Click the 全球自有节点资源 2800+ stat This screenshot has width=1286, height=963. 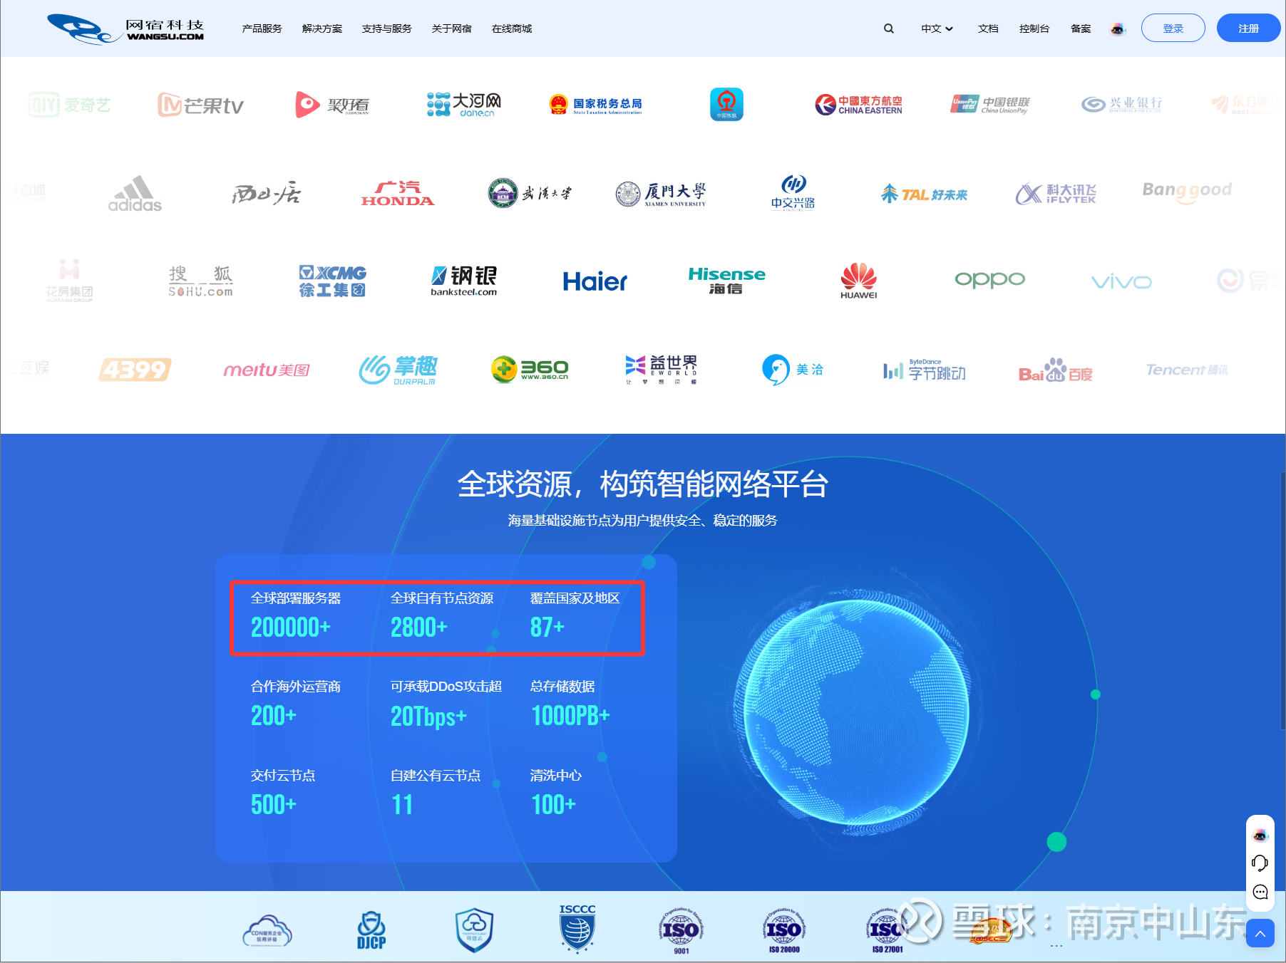(442, 616)
